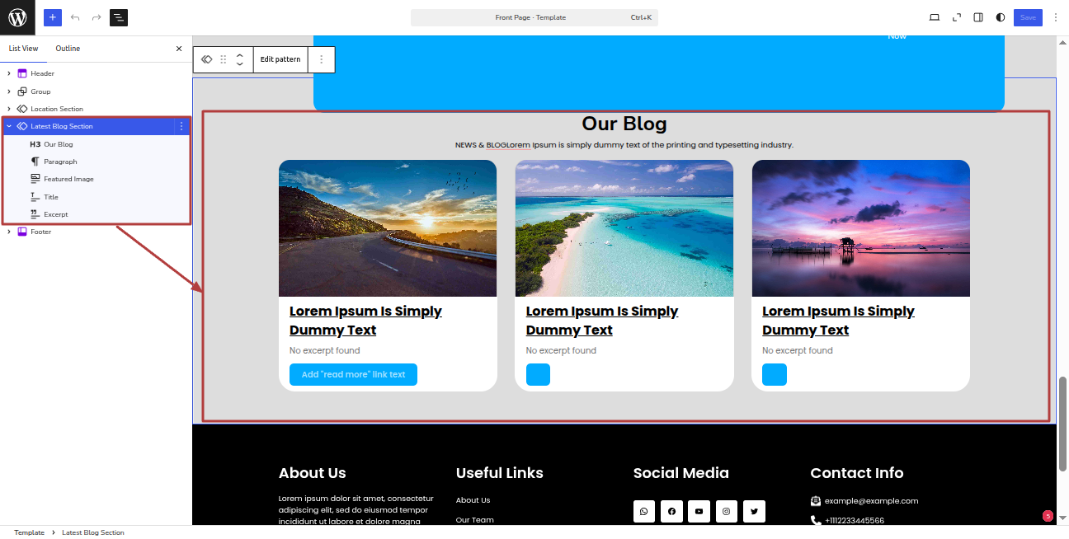Click the Edit pattern button
Image resolution: width=1069 pixels, height=539 pixels.
coord(280,59)
